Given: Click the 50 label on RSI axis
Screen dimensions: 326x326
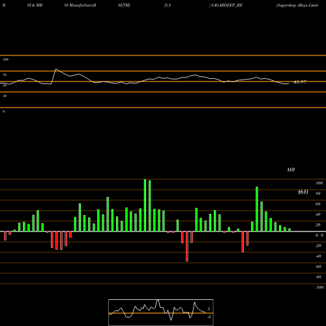Looking at the screenshot, I should [5, 85].
